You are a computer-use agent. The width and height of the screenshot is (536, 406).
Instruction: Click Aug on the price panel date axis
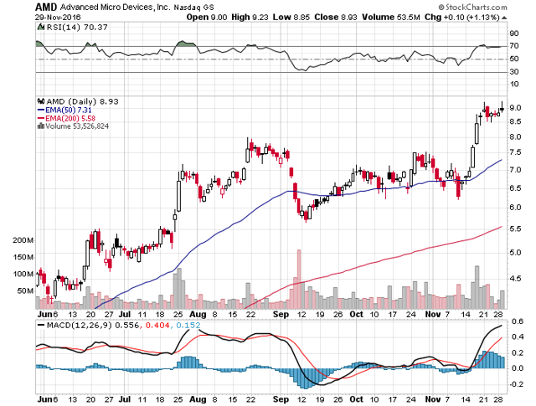pyautogui.click(x=198, y=315)
